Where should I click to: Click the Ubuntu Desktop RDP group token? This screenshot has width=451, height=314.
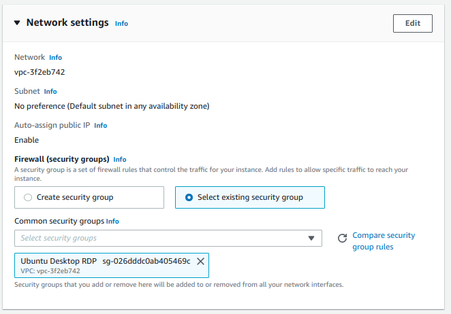112,265
